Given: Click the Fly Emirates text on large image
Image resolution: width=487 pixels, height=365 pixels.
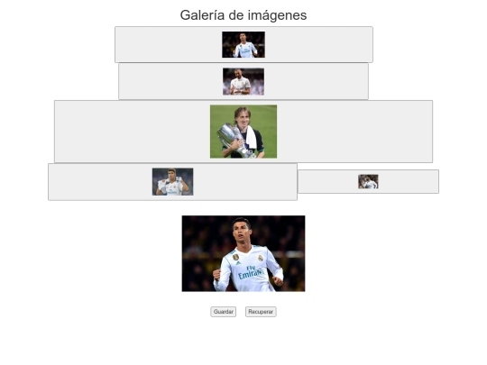Looking at the screenshot, I should click(251, 272).
